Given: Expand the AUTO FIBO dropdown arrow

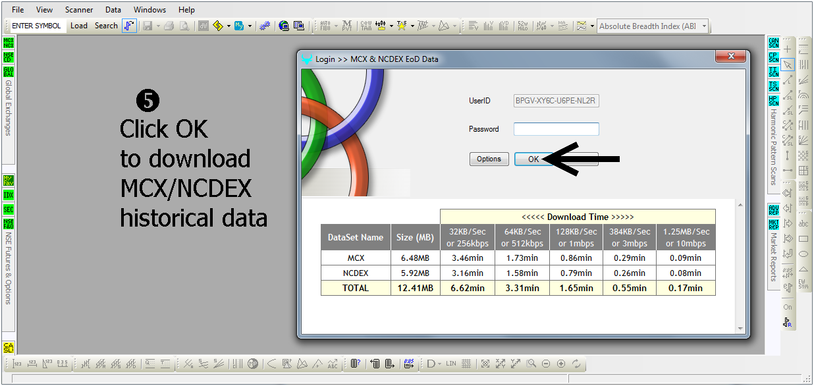Looking at the screenshot, I should tap(336, 26).
